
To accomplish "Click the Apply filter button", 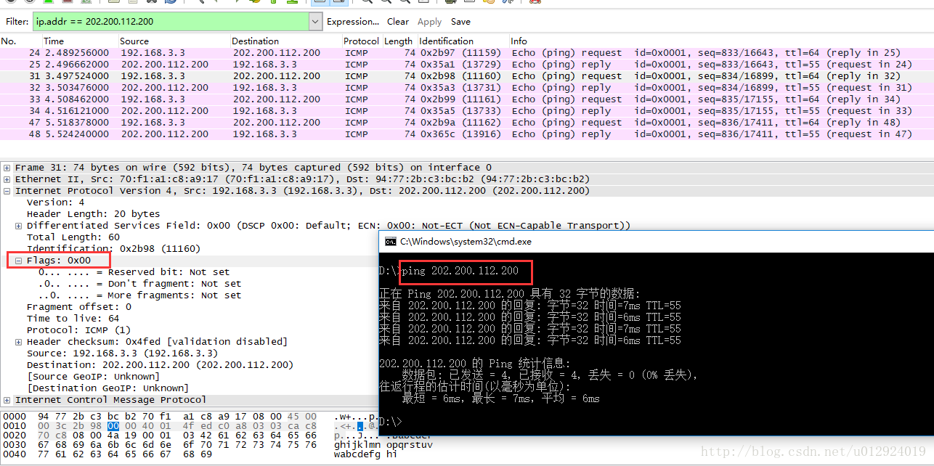I will 429,22.
